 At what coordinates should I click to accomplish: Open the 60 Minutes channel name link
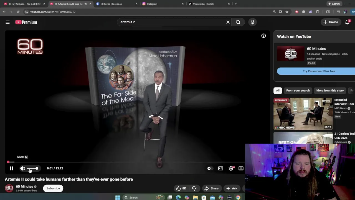coord(24,186)
